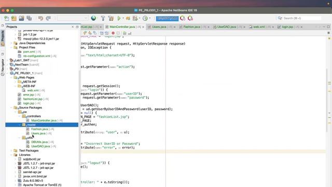Close the Projects panel
This screenshot has height=187, width=332.
pos(73,26)
